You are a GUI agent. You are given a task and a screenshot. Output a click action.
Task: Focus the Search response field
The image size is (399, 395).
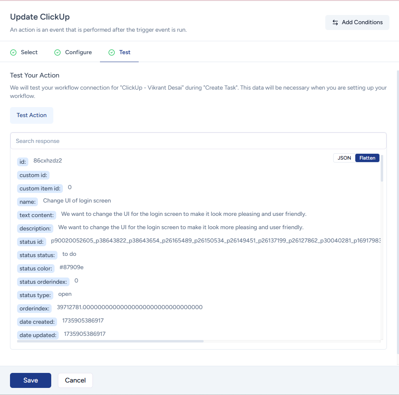point(198,141)
